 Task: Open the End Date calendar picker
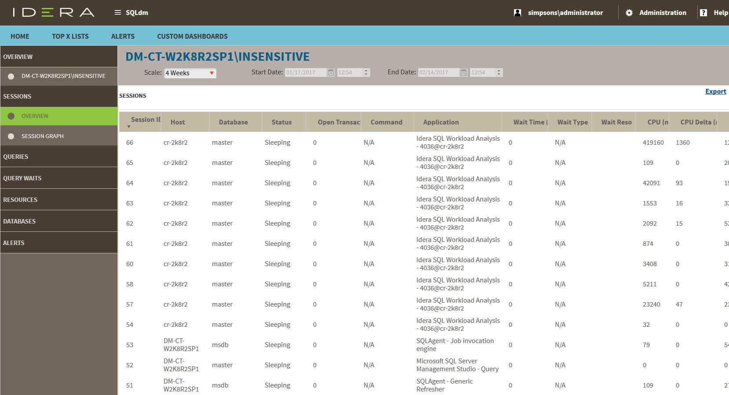pos(463,73)
